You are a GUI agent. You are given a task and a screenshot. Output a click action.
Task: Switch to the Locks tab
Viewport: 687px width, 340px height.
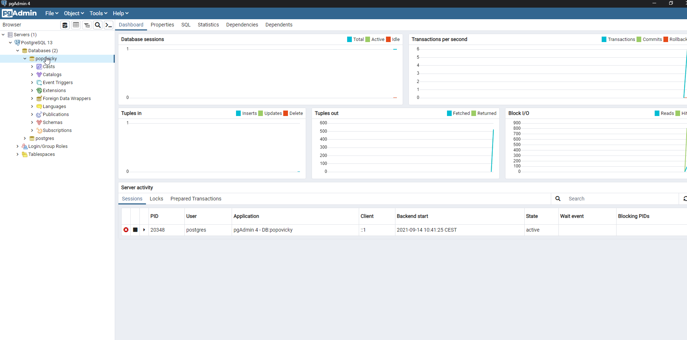click(x=156, y=199)
